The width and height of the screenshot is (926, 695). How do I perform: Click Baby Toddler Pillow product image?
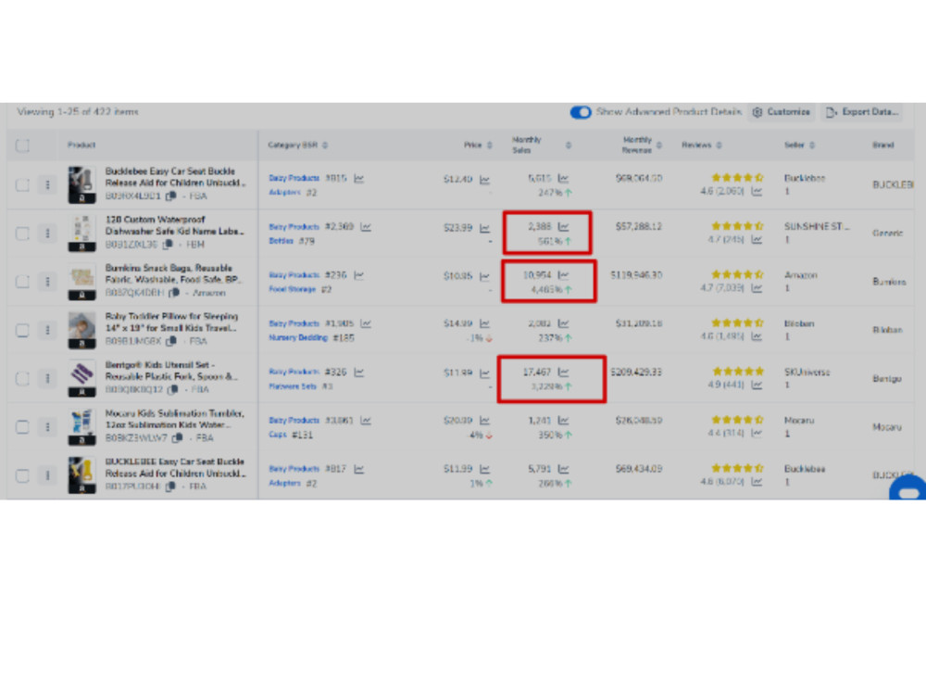coord(81,331)
